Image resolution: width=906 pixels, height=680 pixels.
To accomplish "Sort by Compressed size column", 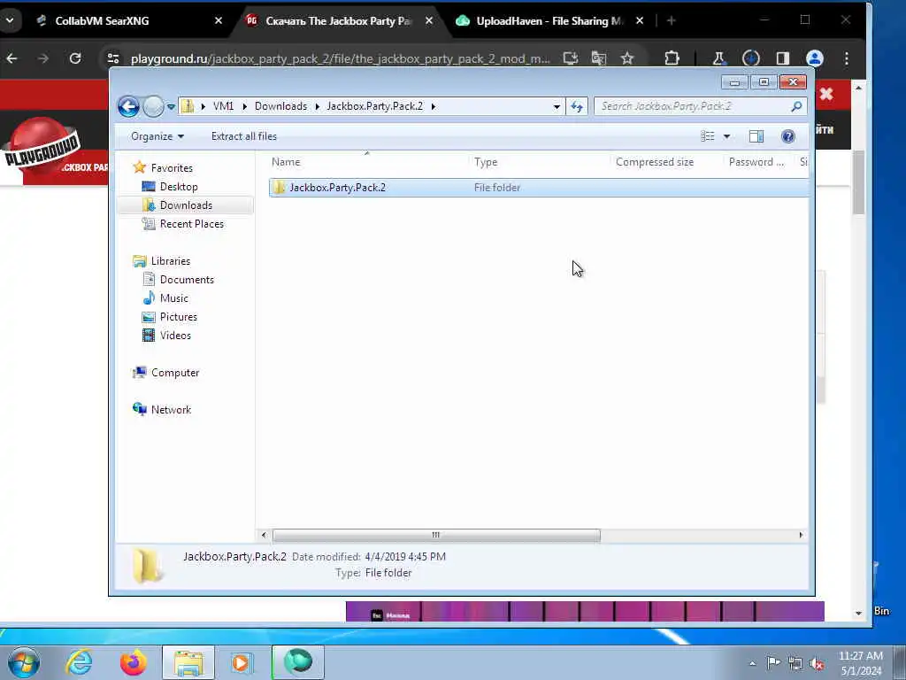I will tap(665, 163).
